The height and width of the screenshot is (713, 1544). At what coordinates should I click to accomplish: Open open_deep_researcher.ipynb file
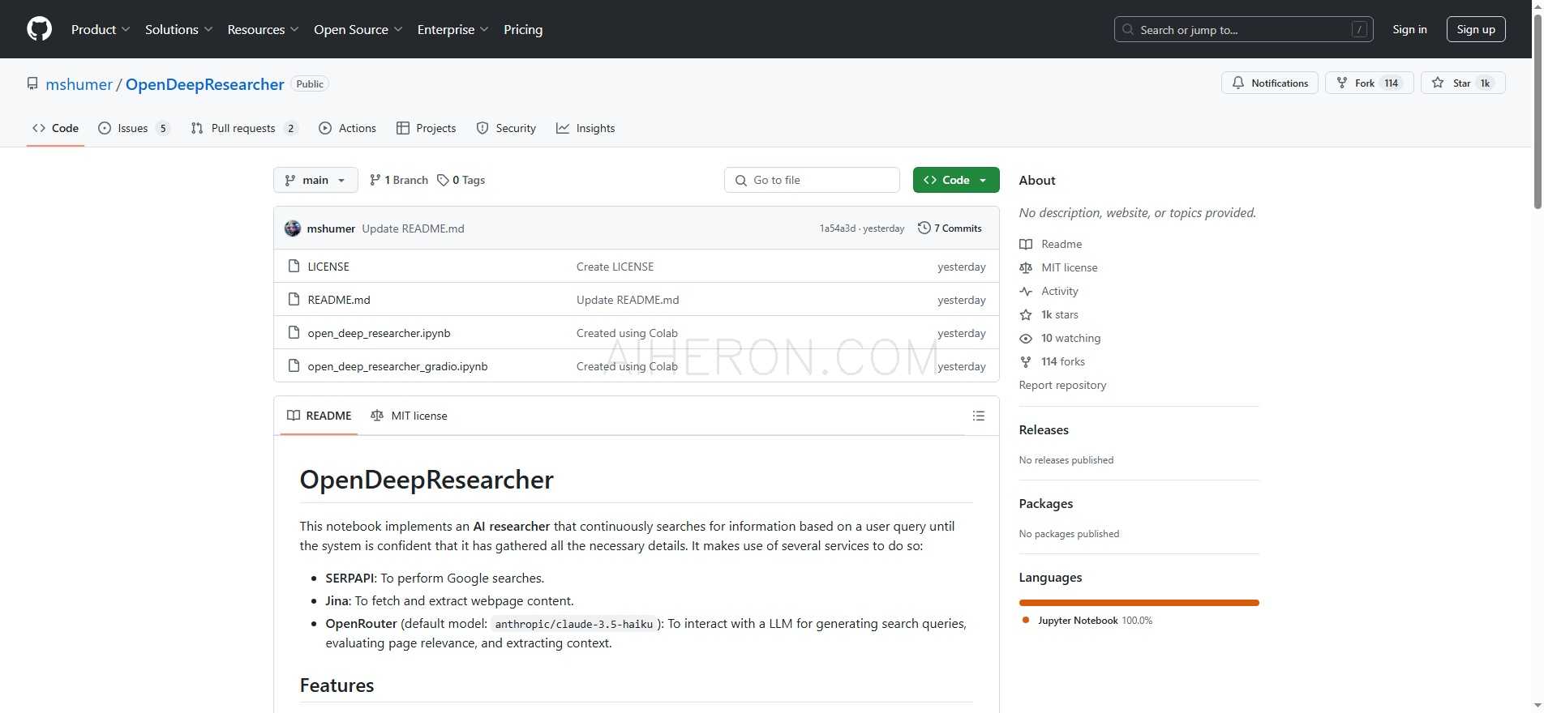379,333
